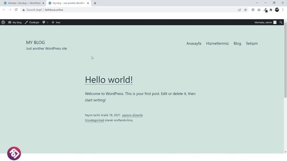Open the tab search dropdown chevron

[x=257, y=3]
